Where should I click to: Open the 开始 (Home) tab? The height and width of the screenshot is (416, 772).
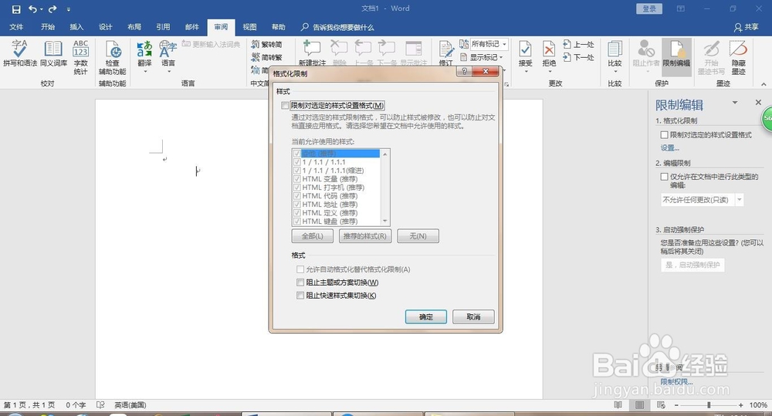48,27
